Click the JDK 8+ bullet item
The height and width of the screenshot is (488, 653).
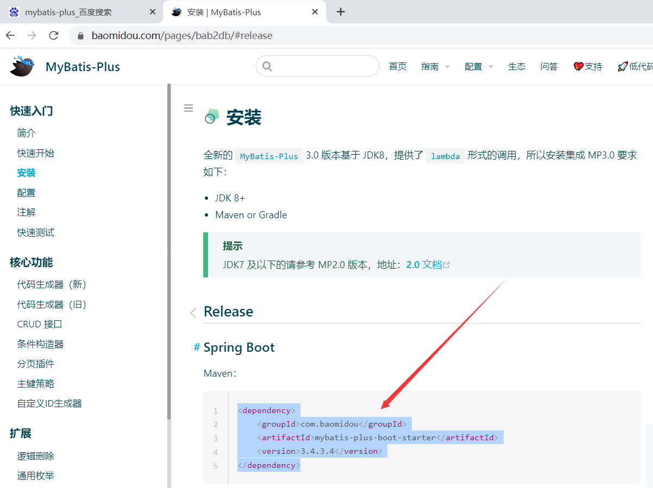[230, 198]
